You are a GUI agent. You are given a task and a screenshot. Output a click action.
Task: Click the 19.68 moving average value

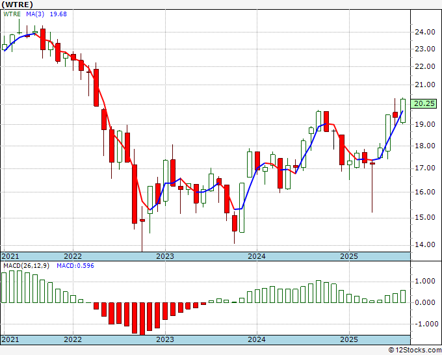tap(58, 14)
